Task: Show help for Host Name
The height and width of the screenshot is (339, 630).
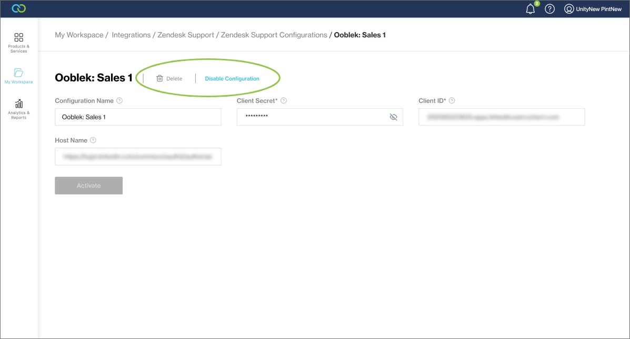Action: tap(93, 140)
